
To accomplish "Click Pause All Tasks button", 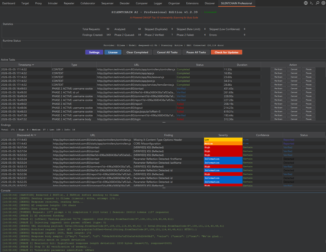I will point(196,52).
